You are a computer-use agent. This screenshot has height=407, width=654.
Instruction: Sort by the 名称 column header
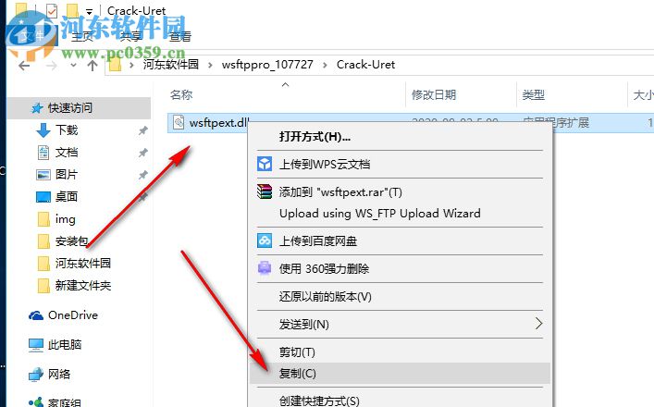(x=181, y=94)
